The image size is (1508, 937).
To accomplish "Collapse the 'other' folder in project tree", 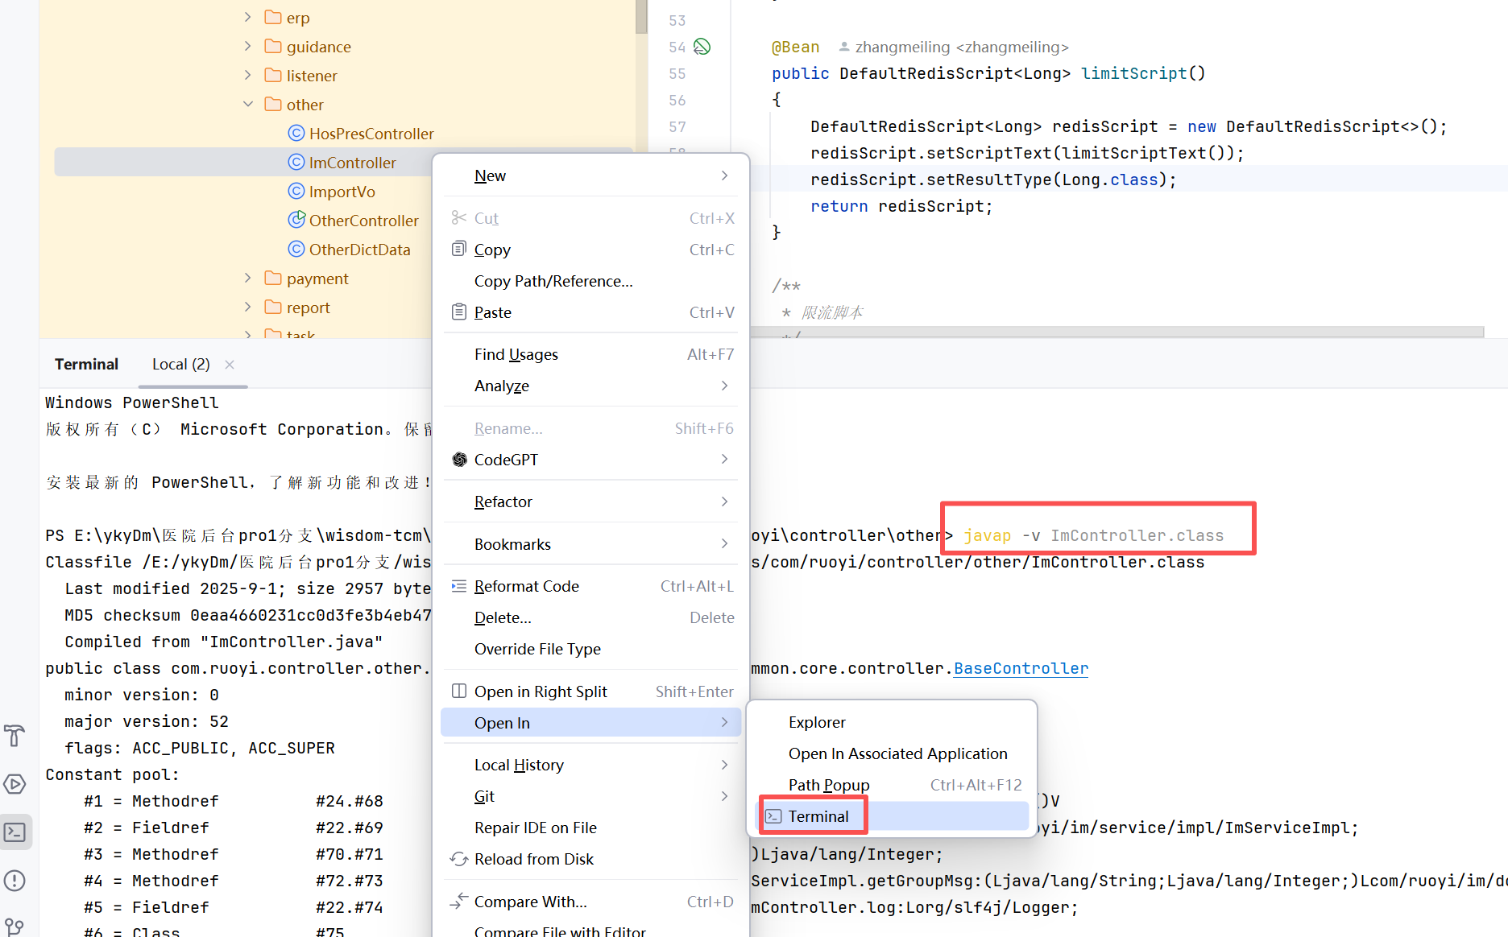I will tap(248, 105).
